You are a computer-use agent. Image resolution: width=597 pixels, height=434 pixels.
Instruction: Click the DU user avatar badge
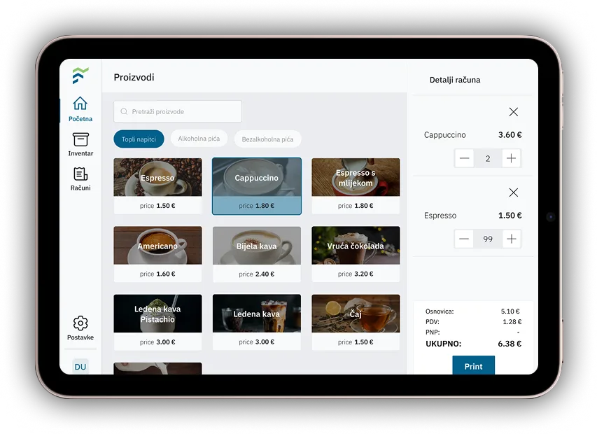[x=80, y=367]
